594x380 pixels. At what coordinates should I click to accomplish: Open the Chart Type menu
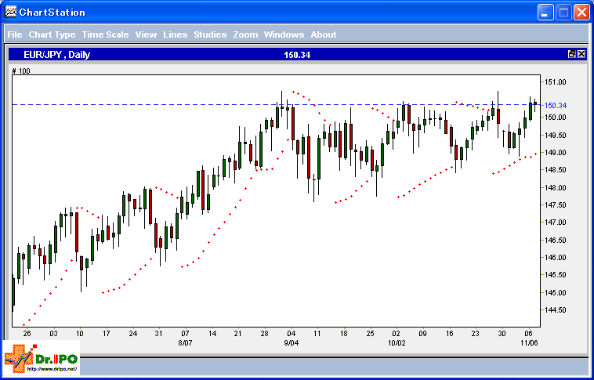point(52,34)
